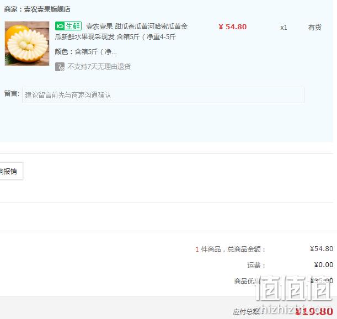Click the 商品优惠 discount label
Screen dimensions: 337x319
click(247, 281)
